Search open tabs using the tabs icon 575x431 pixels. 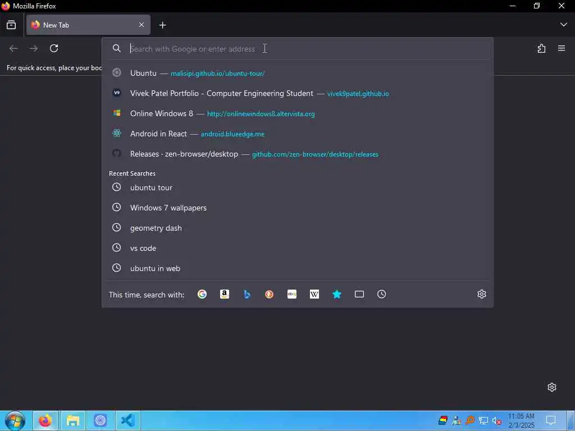(359, 294)
